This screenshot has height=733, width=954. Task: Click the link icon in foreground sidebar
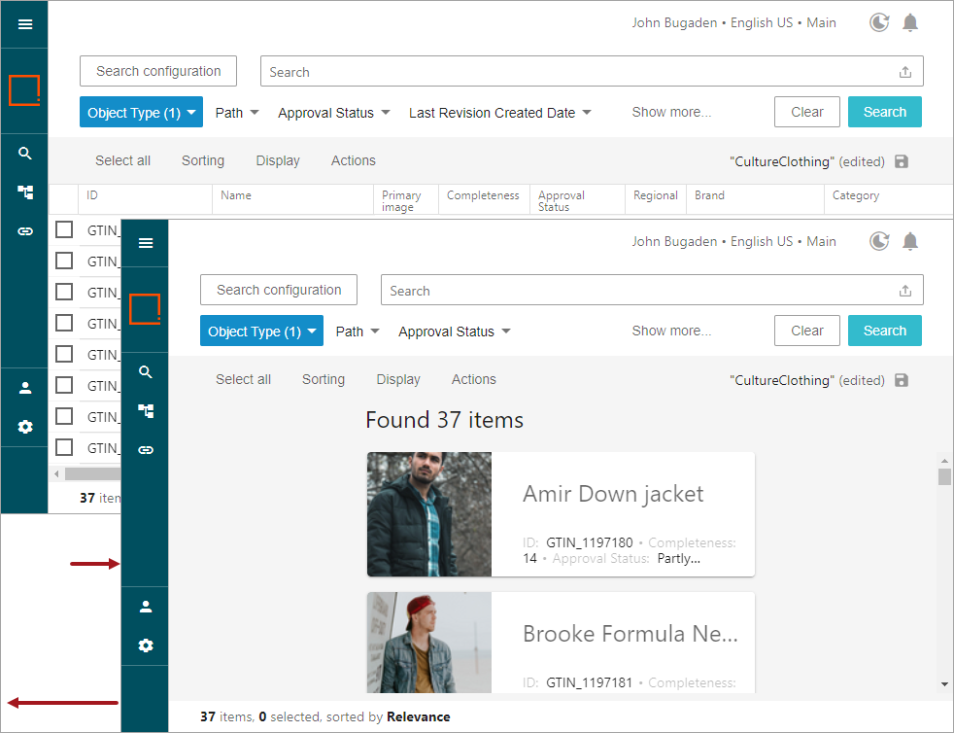[x=146, y=450]
